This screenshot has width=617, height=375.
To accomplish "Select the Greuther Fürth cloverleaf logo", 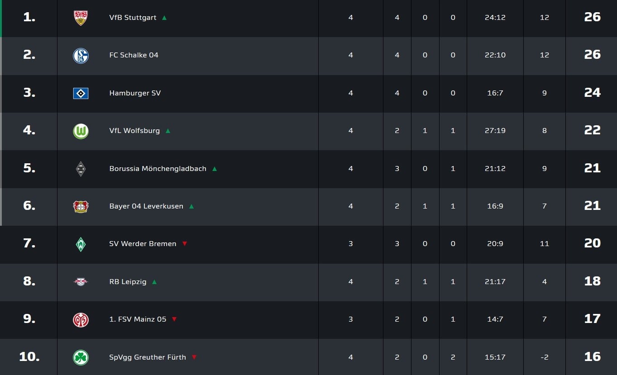I will point(81,358).
